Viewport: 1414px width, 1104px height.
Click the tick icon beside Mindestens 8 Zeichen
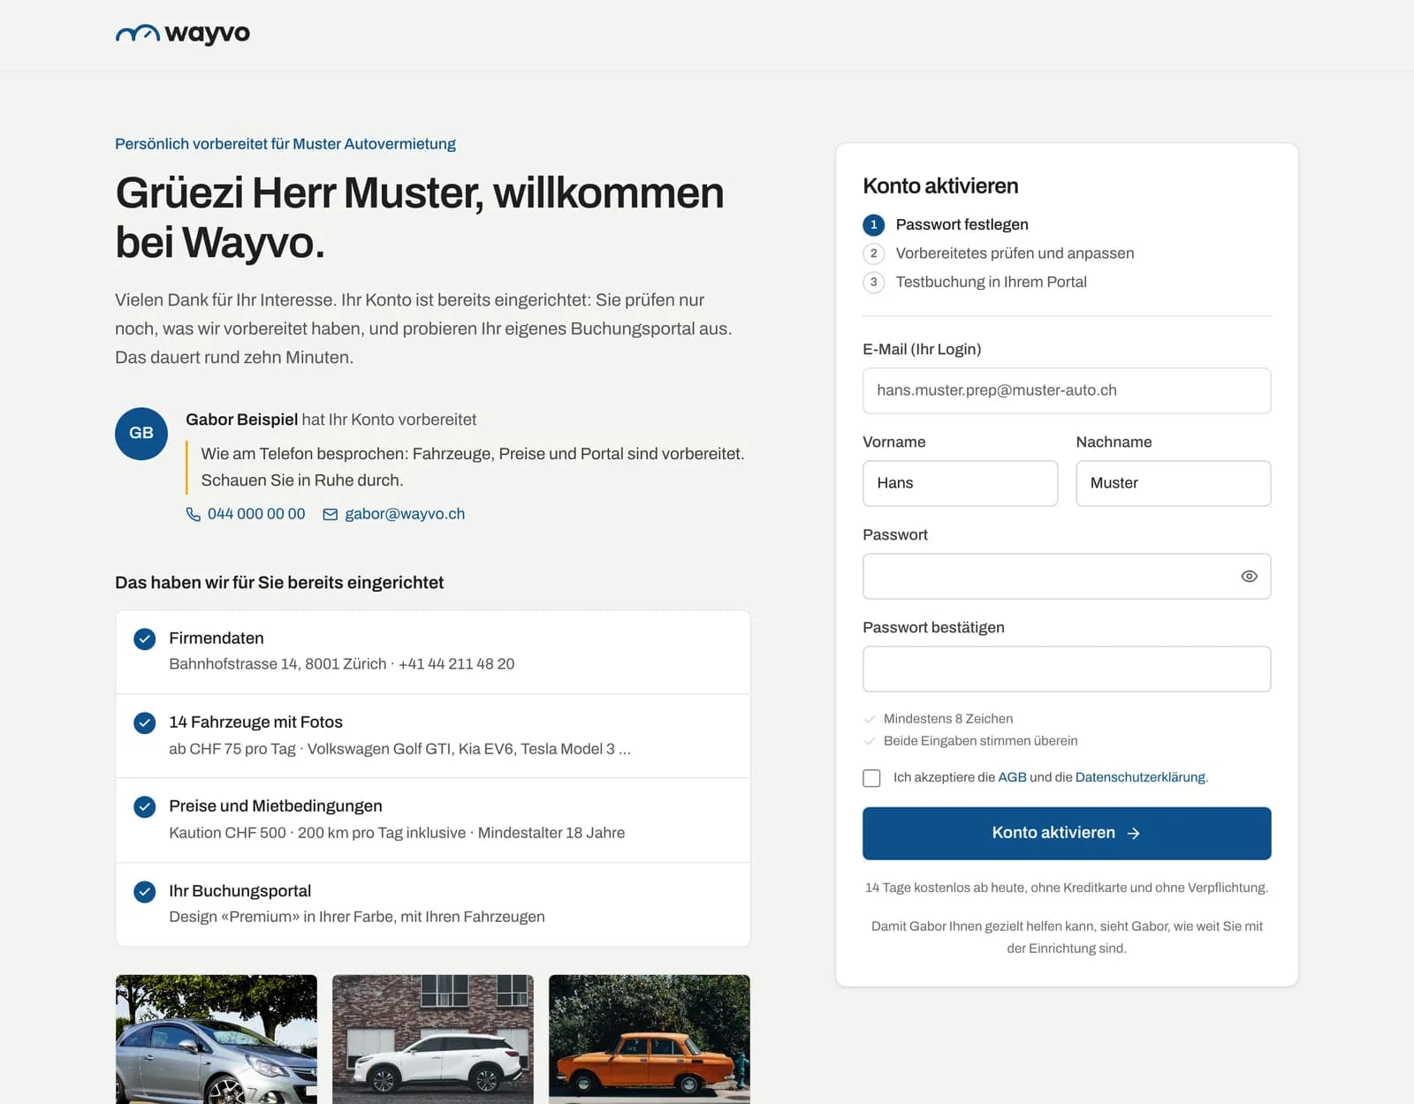click(870, 719)
